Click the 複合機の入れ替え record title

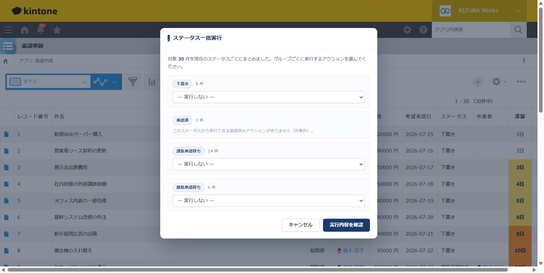click(x=73, y=251)
